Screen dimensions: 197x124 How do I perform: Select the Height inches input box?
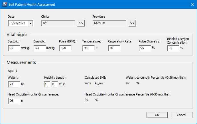point(55,84)
